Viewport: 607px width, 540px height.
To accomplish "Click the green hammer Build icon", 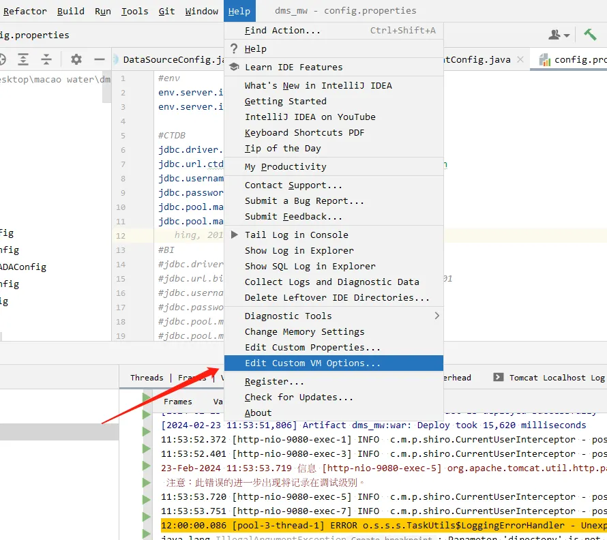I will tap(590, 35).
